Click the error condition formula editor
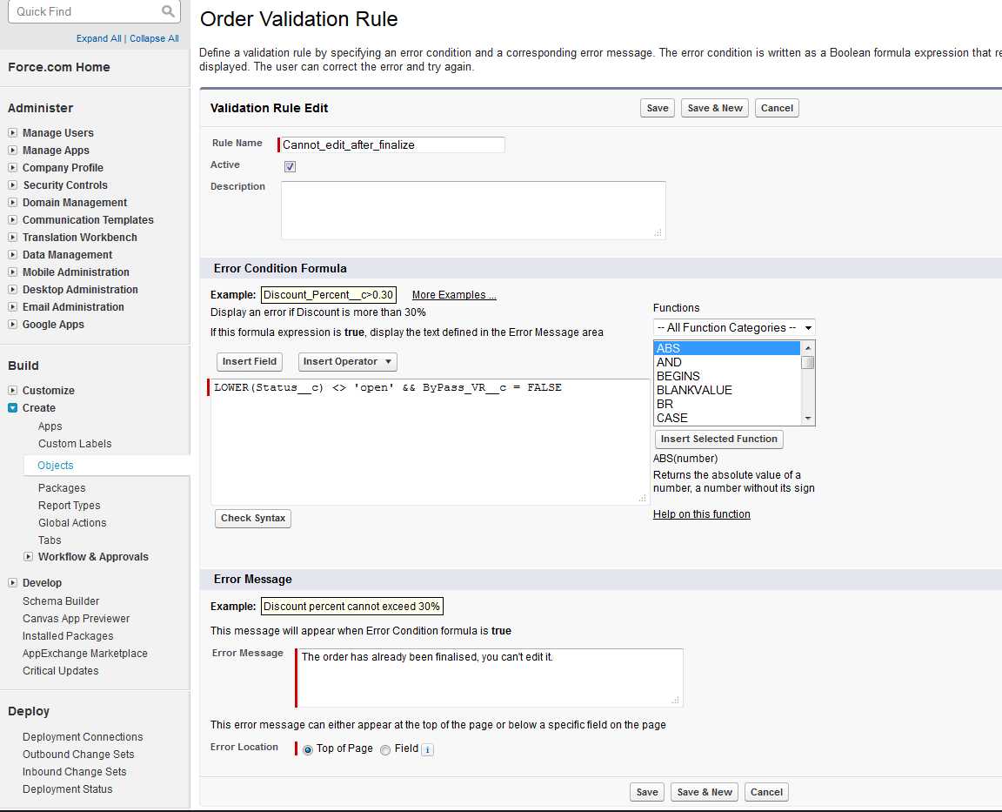This screenshot has width=1002, height=812. pos(430,441)
